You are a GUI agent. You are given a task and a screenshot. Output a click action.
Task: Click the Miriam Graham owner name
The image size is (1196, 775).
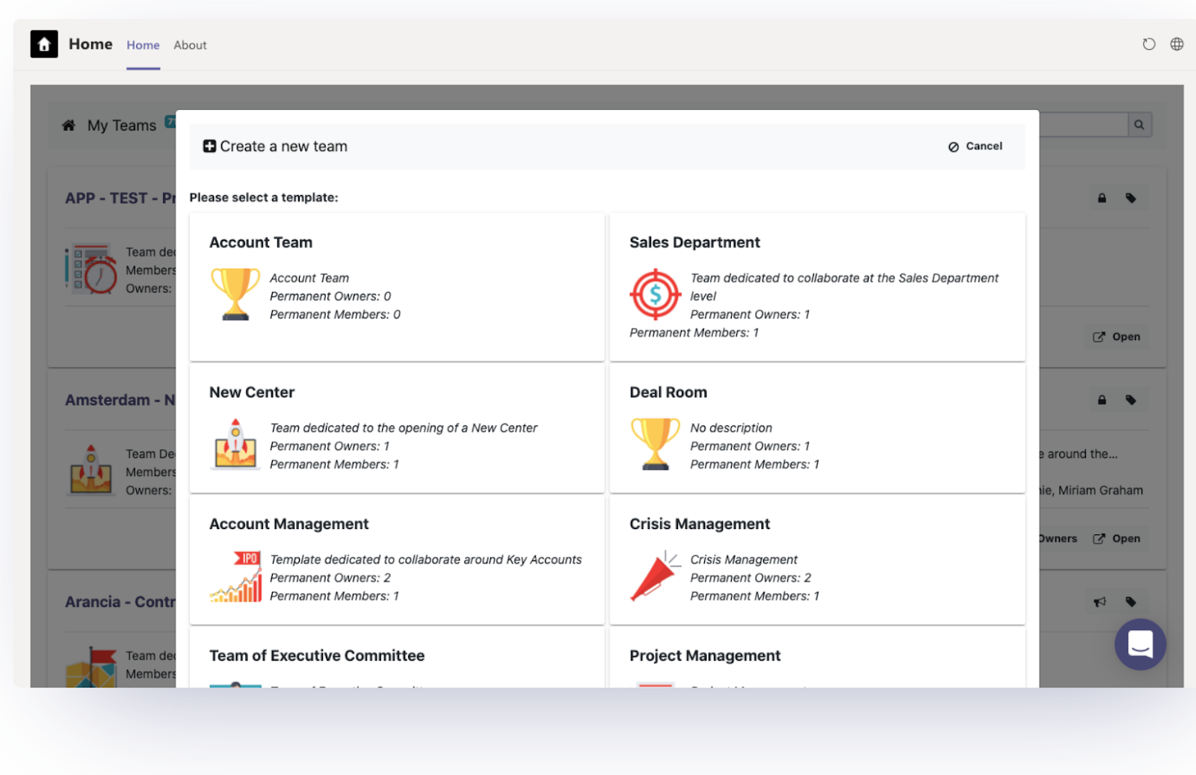[x=1100, y=490]
